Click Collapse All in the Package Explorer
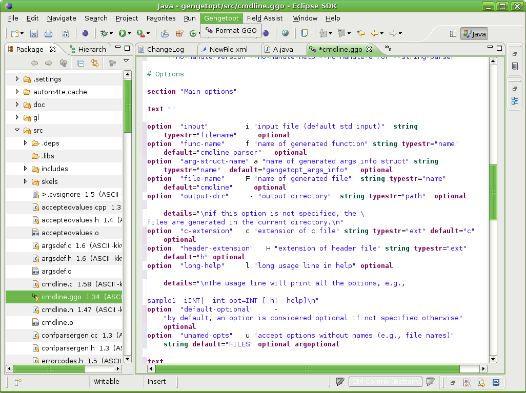Screen dimensions: 526x393 point(80,63)
